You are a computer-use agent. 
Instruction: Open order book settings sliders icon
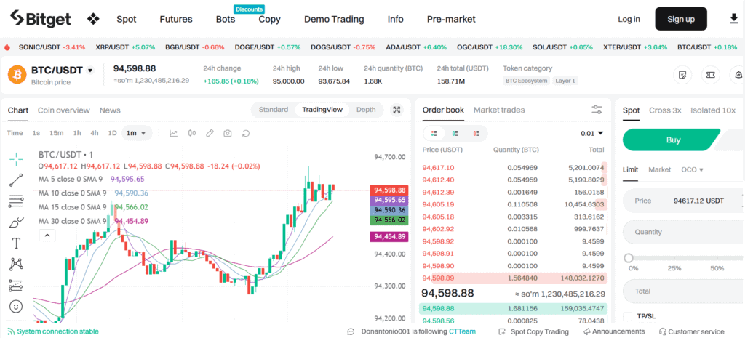click(x=597, y=110)
